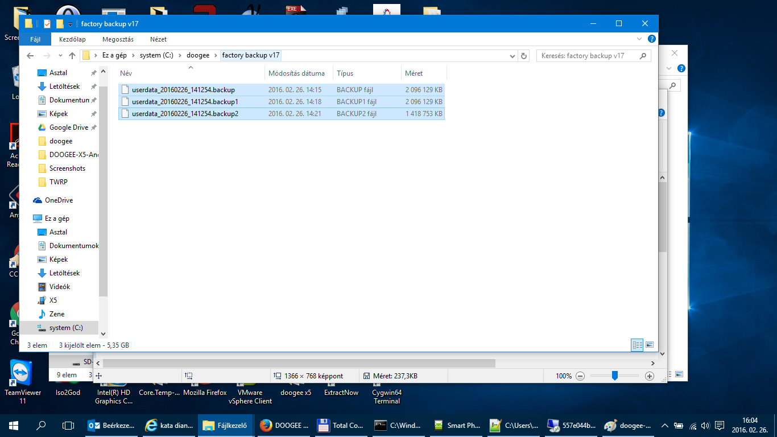Open the Nézet ribbon tab
777x437 pixels.
tap(158, 39)
